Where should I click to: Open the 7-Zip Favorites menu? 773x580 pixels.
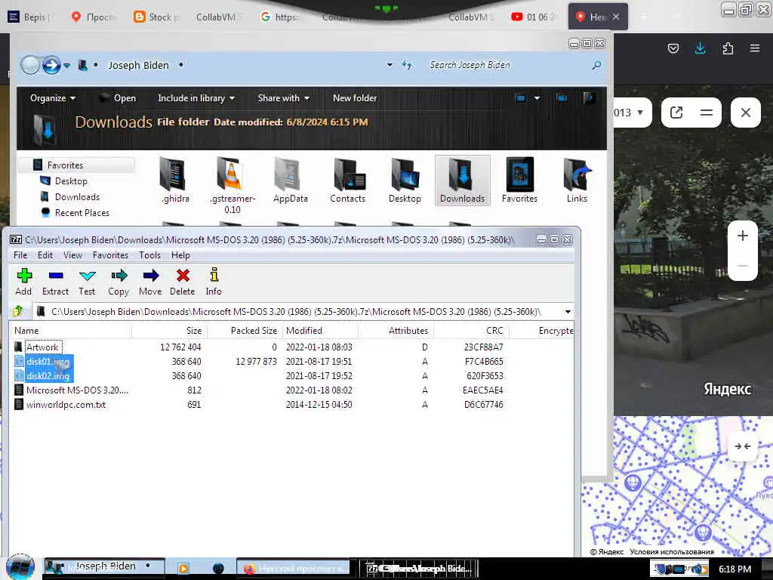110,255
